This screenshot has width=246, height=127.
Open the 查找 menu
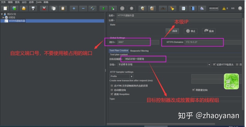[x=17, y=2]
